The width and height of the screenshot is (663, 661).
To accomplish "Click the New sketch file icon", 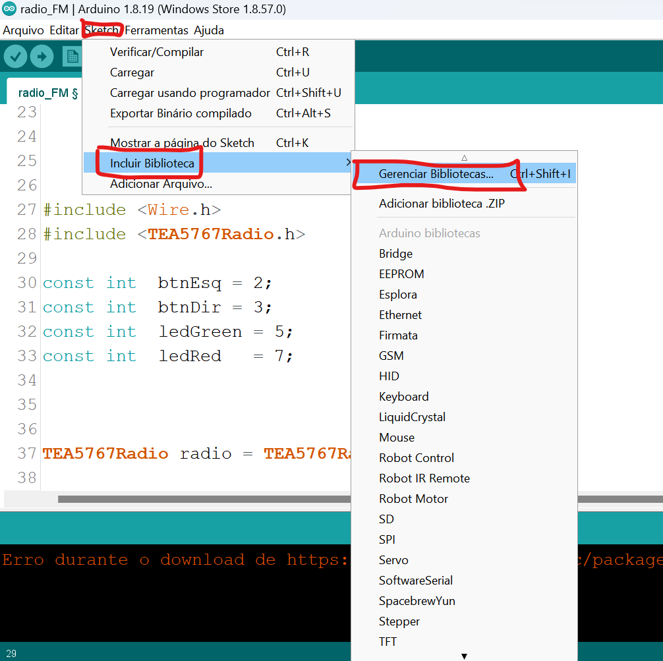I will coord(72,56).
